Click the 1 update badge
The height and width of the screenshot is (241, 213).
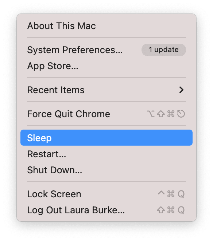pyautogui.click(x=163, y=50)
